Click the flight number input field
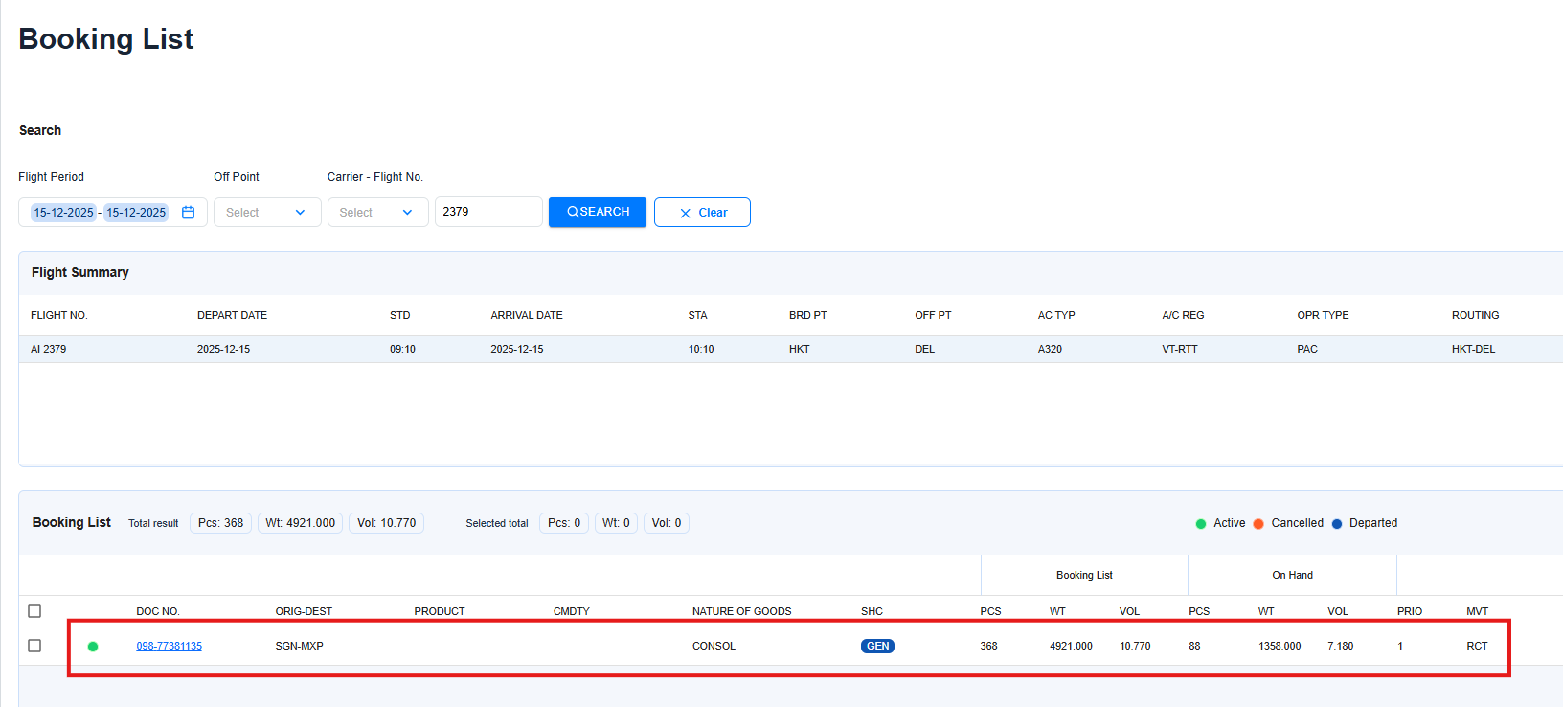Viewport: 1563px width, 707px height. click(488, 212)
